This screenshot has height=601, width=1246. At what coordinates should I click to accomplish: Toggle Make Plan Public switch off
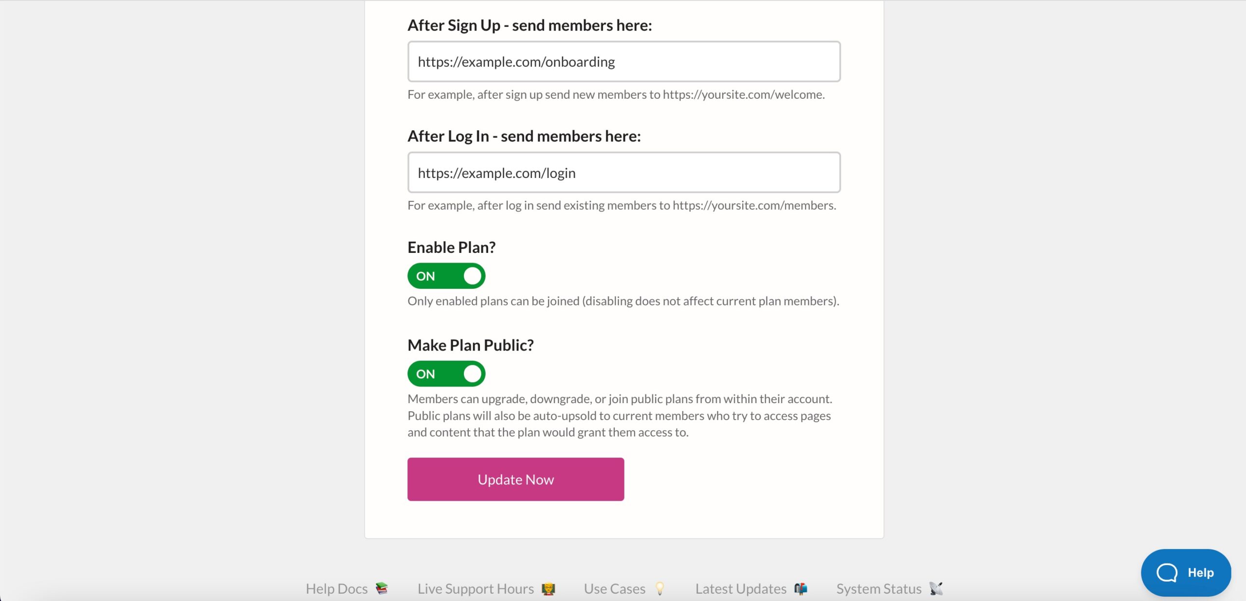click(445, 373)
